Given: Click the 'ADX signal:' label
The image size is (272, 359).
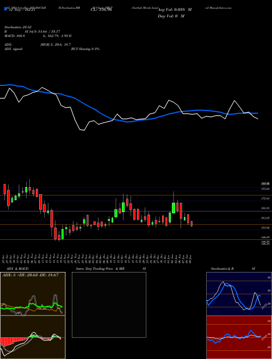Looking at the screenshot, I should pyautogui.click(x=14, y=49).
